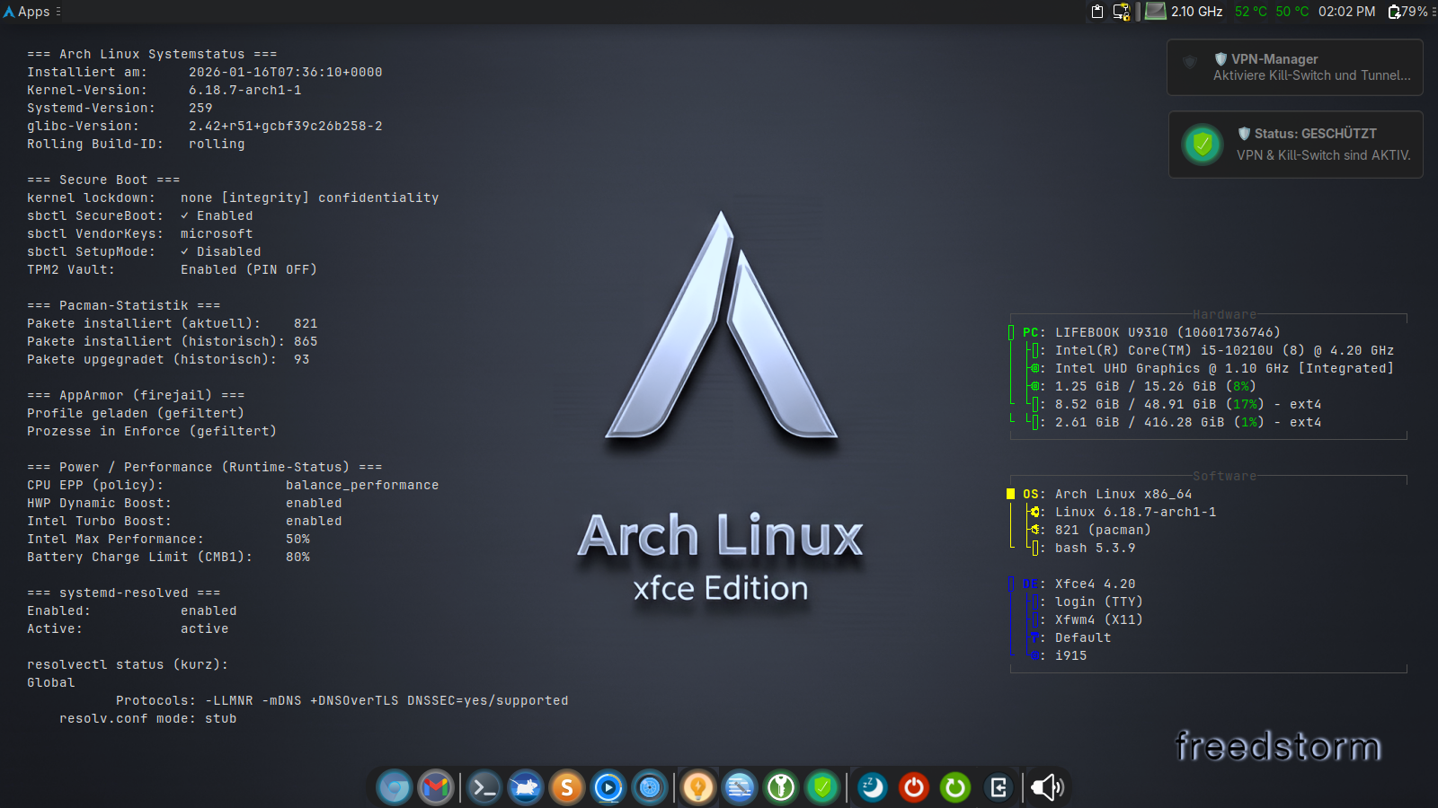1438x808 pixels.
Task: Click the moon suspend dock icon
Action: [x=872, y=788]
